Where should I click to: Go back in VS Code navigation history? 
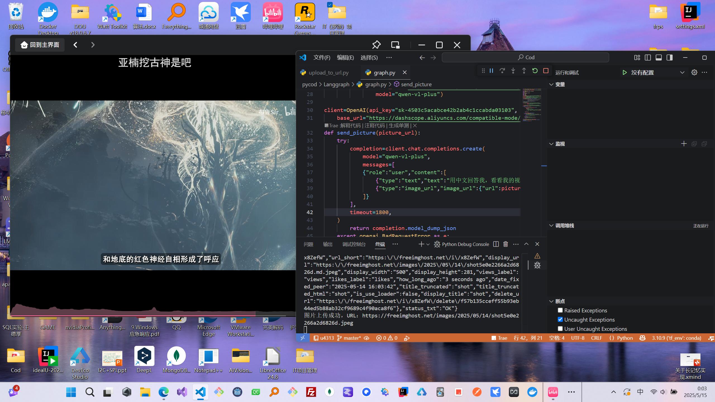[422, 58]
